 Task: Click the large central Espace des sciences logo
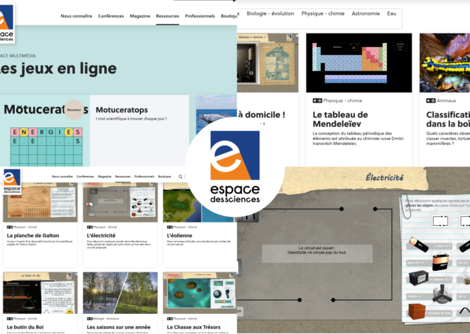234,166
